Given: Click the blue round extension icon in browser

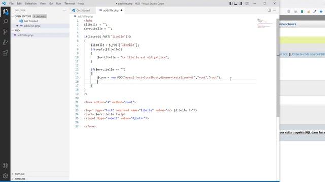Looking at the screenshot, I should [x=321, y=12].
